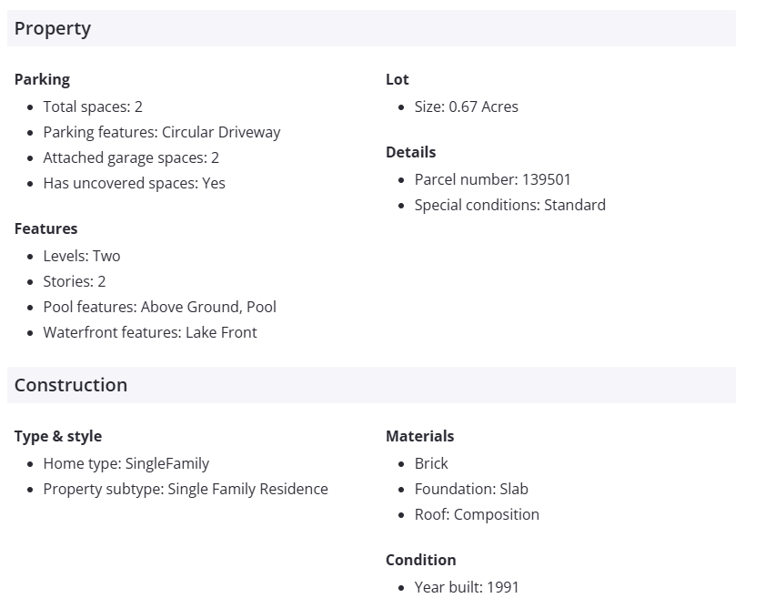Select Year built: 1991 text
This screenshot has width=765, height=598.
click(467, 587)
